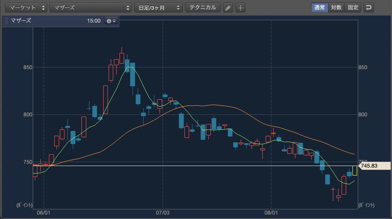Click the left axis 800 value
The image size is (392, 219).
(x=27, y=115)
